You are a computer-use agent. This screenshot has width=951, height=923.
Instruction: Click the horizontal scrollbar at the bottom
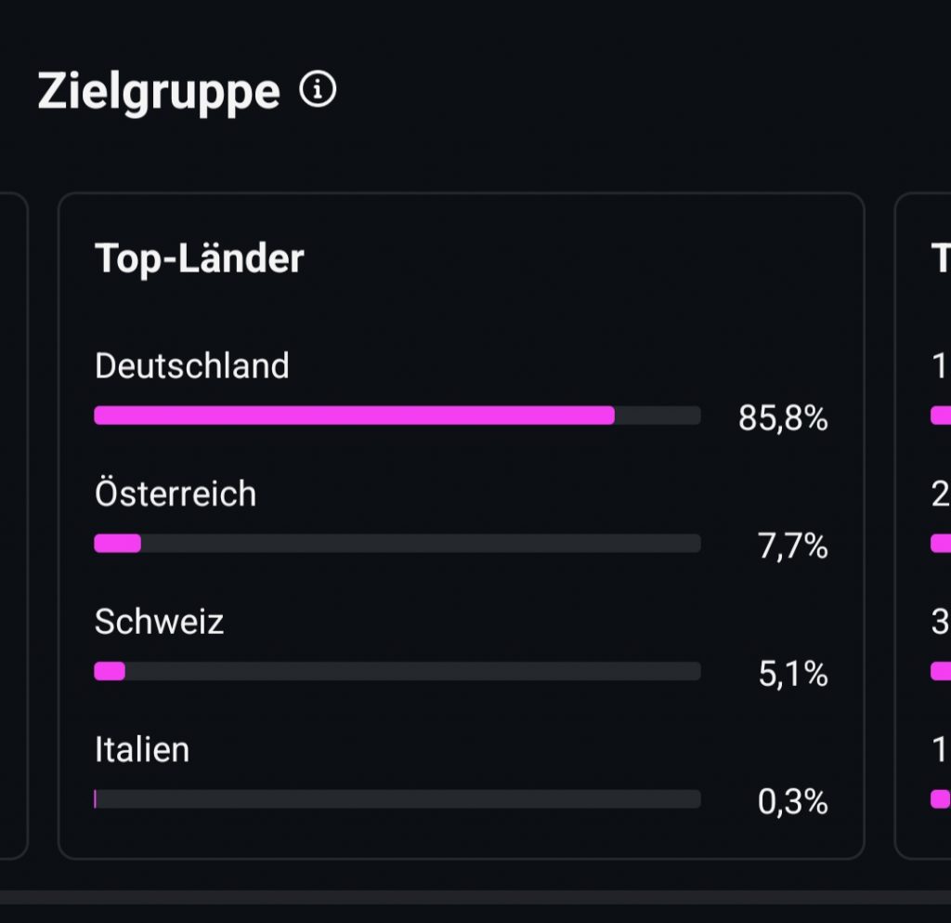475,897
